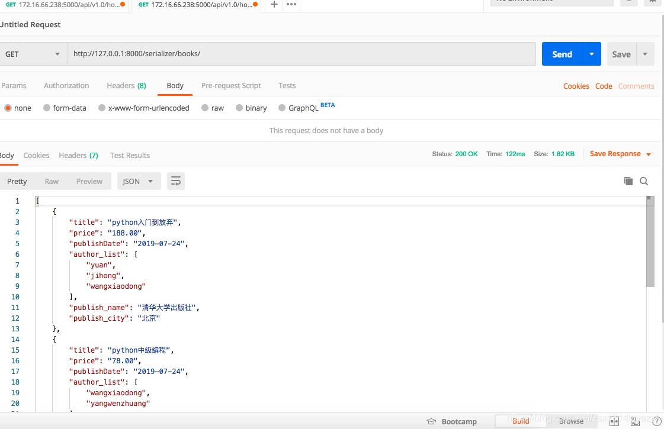664x429 pixels.
Task: Click the "yuan" author value
Action: (x=99, y=265)
